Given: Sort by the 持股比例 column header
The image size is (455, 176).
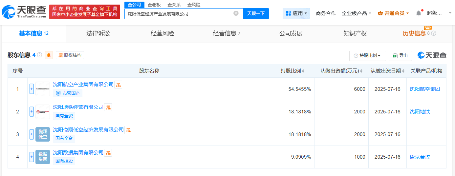Looking at the screenshot, I should coord(292,71).
